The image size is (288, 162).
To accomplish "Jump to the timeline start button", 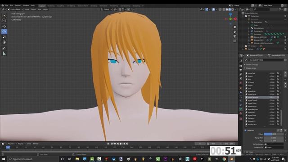I will (112, 144).
